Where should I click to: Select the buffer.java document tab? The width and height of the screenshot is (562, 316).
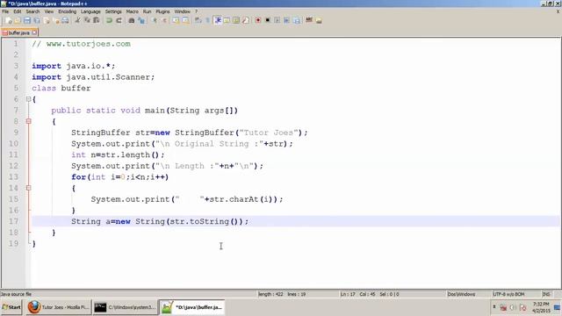point(19,32)
